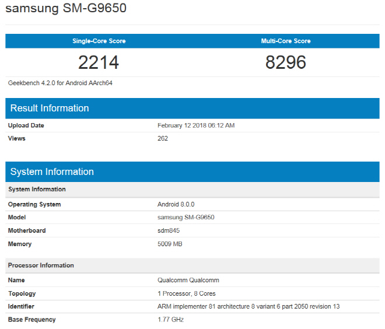Select the 1 Processor, 8 Cores value
The width and height of the screenshot is (385, 329).
coord(187,293)
